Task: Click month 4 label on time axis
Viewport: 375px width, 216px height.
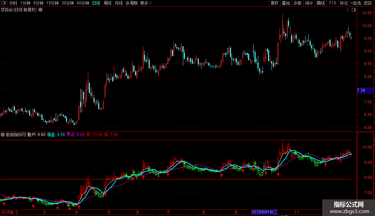Action: (77, 212)
